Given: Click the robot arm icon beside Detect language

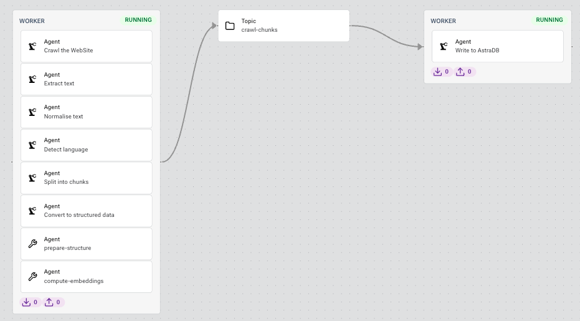Looking at the screenshot, I should pyautogui.click(x=32, y=145).
